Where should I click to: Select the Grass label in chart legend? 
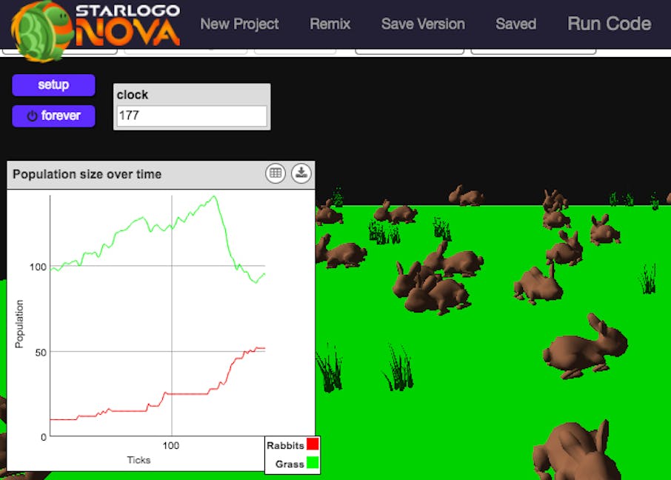point(290,464)
